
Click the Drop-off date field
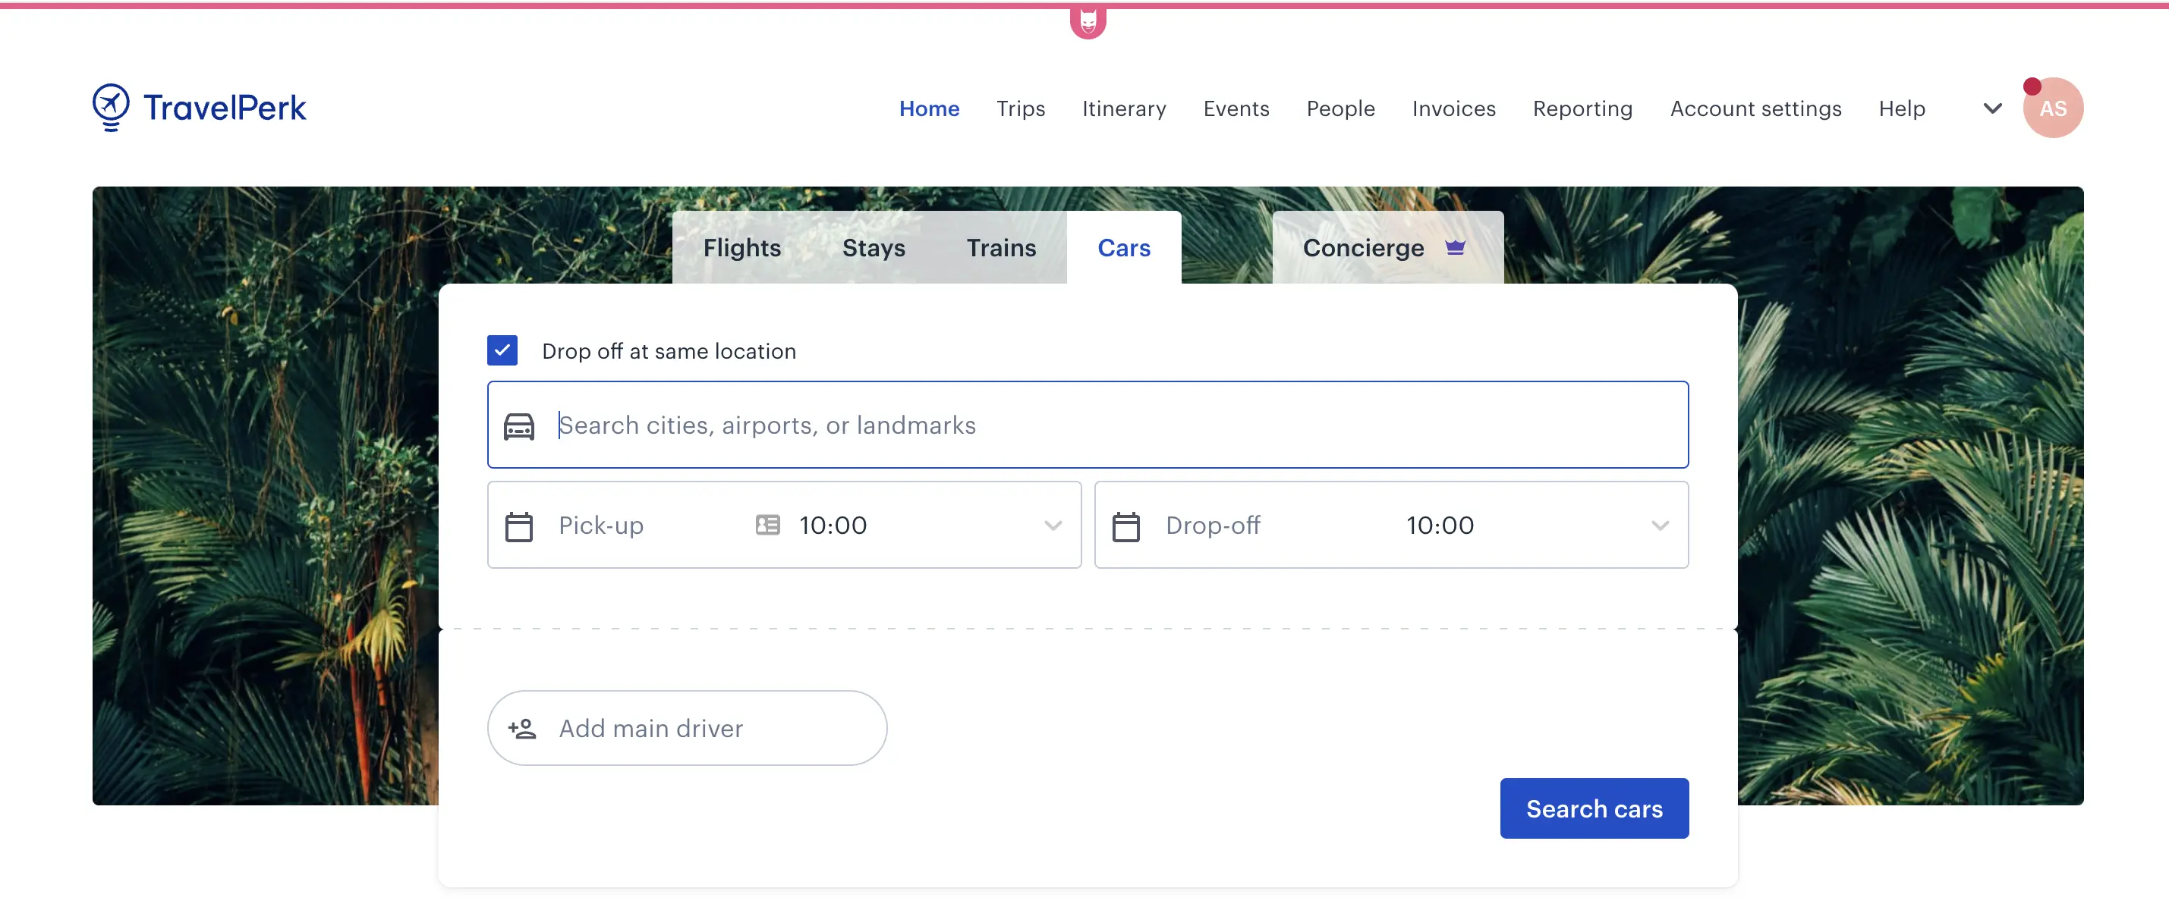click(1213, 526)
